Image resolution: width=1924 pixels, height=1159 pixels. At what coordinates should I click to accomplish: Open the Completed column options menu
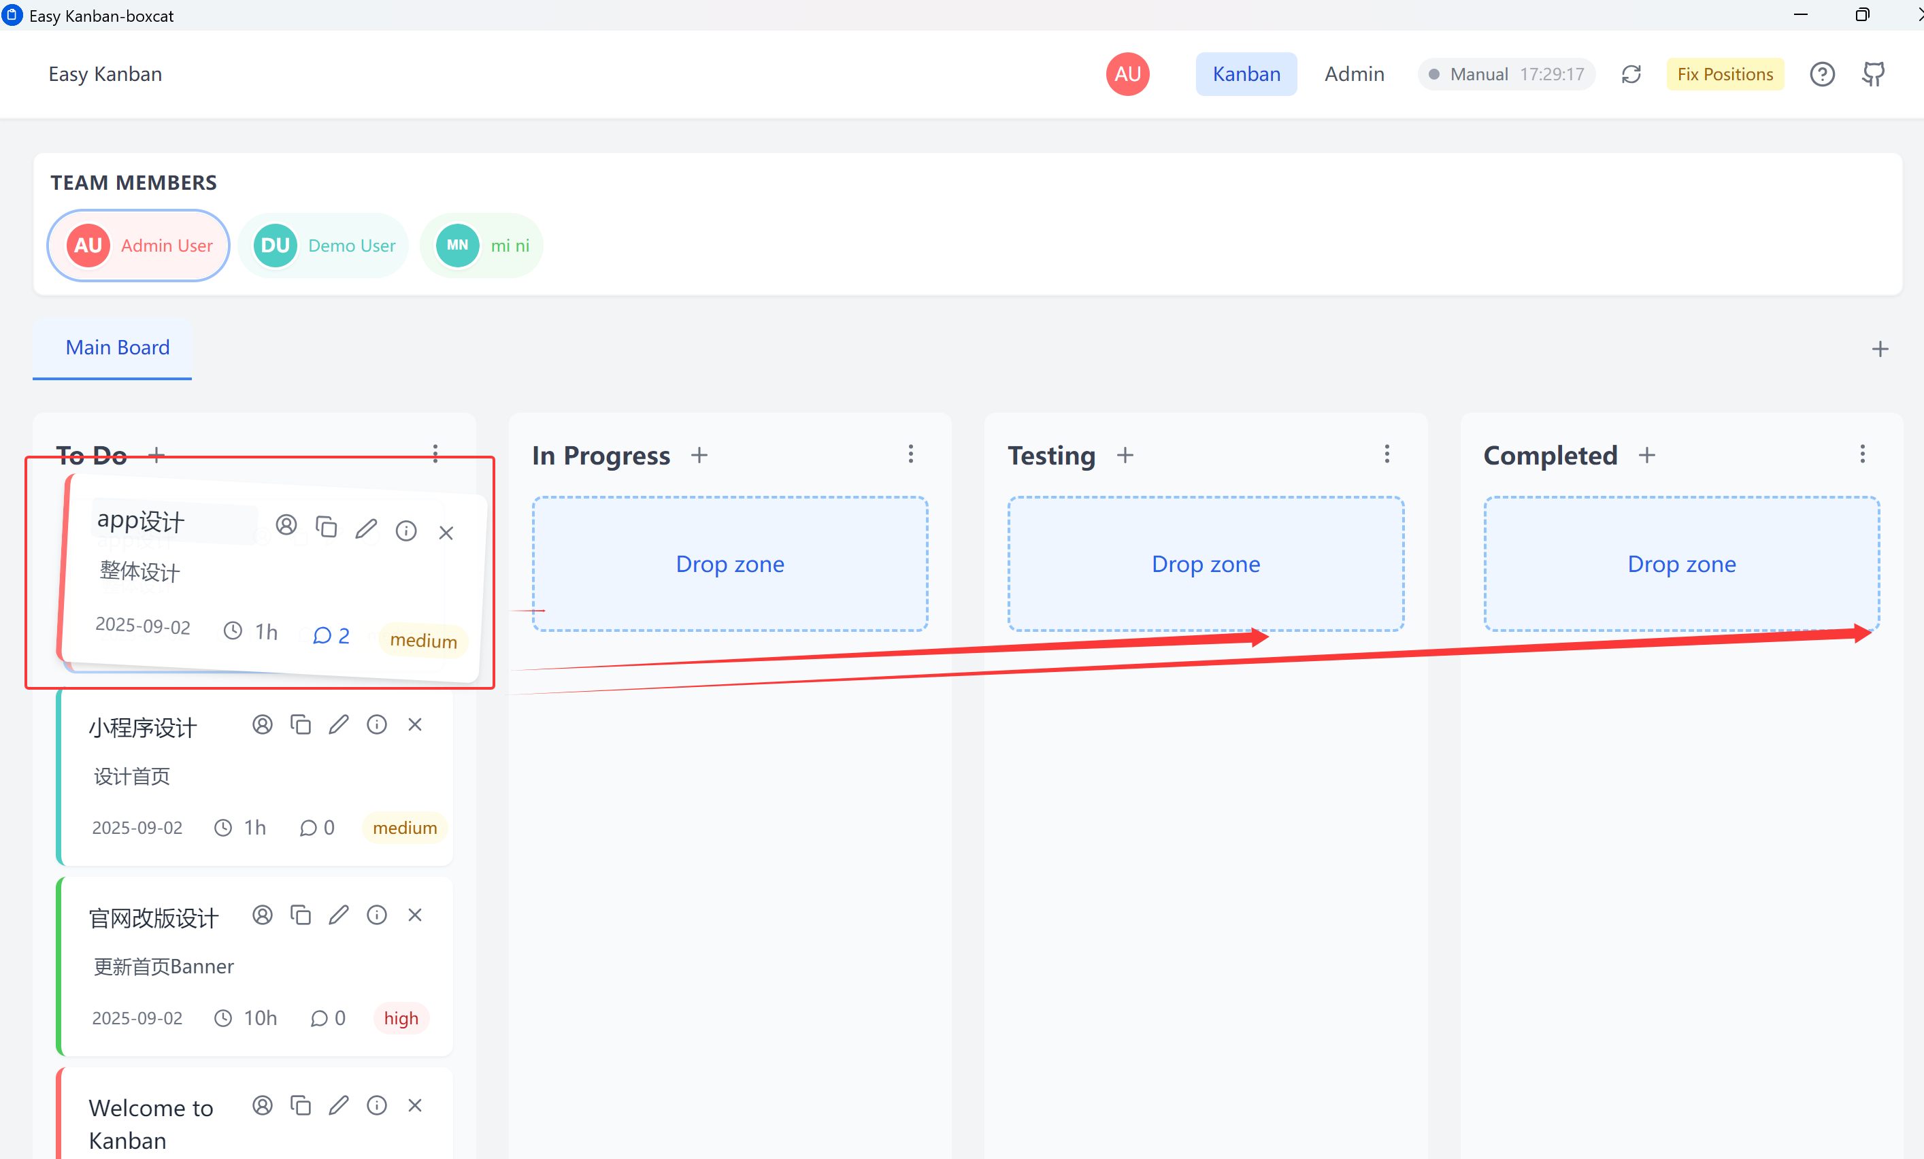pyautogui.click(x=1862, y=454)
